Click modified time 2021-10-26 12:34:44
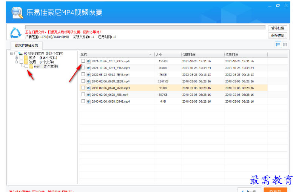The height and width of the screenshot is (192, 296). click(x=239, y=68)
